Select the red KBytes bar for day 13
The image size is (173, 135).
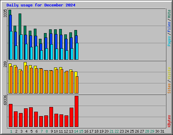click(x=71, y=117)
